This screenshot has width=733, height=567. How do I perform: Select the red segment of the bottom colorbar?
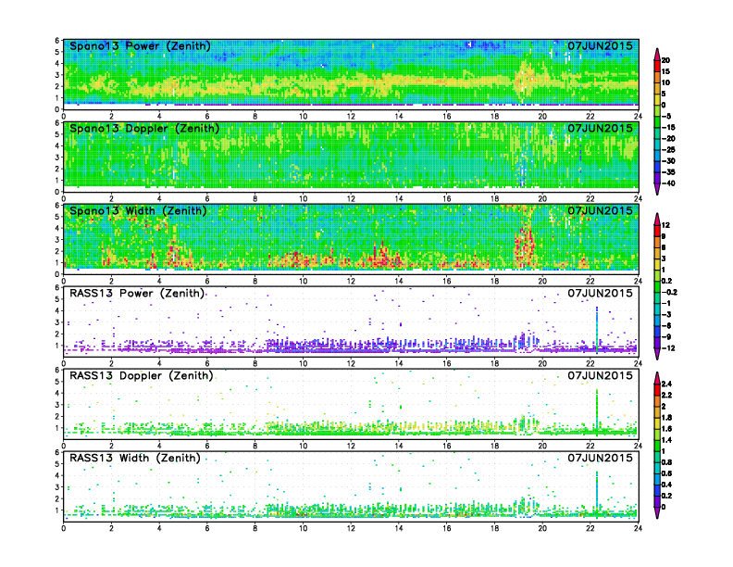(x=657, y=390)
